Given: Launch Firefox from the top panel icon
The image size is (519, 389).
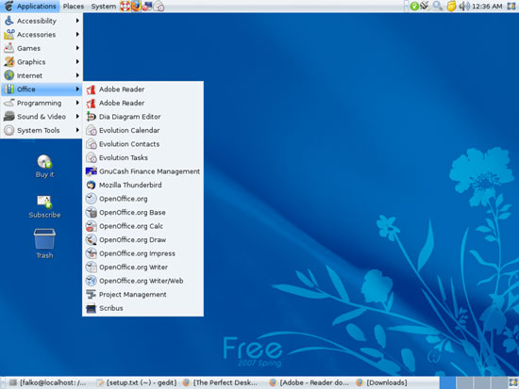Looking at the screenshot, I should [x=136, y=6].
